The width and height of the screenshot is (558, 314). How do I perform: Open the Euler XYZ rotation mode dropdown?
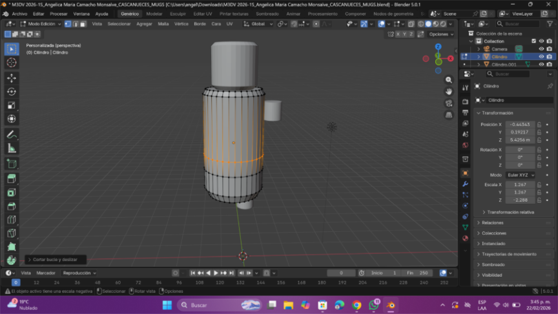pos(520,175)
